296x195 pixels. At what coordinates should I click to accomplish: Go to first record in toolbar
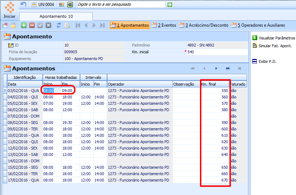click(78, 25)
